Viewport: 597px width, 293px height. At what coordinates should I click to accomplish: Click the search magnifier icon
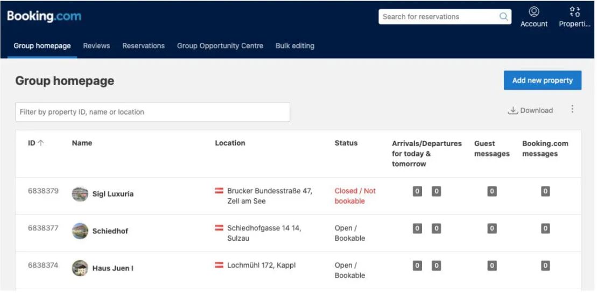pos(503,17)
